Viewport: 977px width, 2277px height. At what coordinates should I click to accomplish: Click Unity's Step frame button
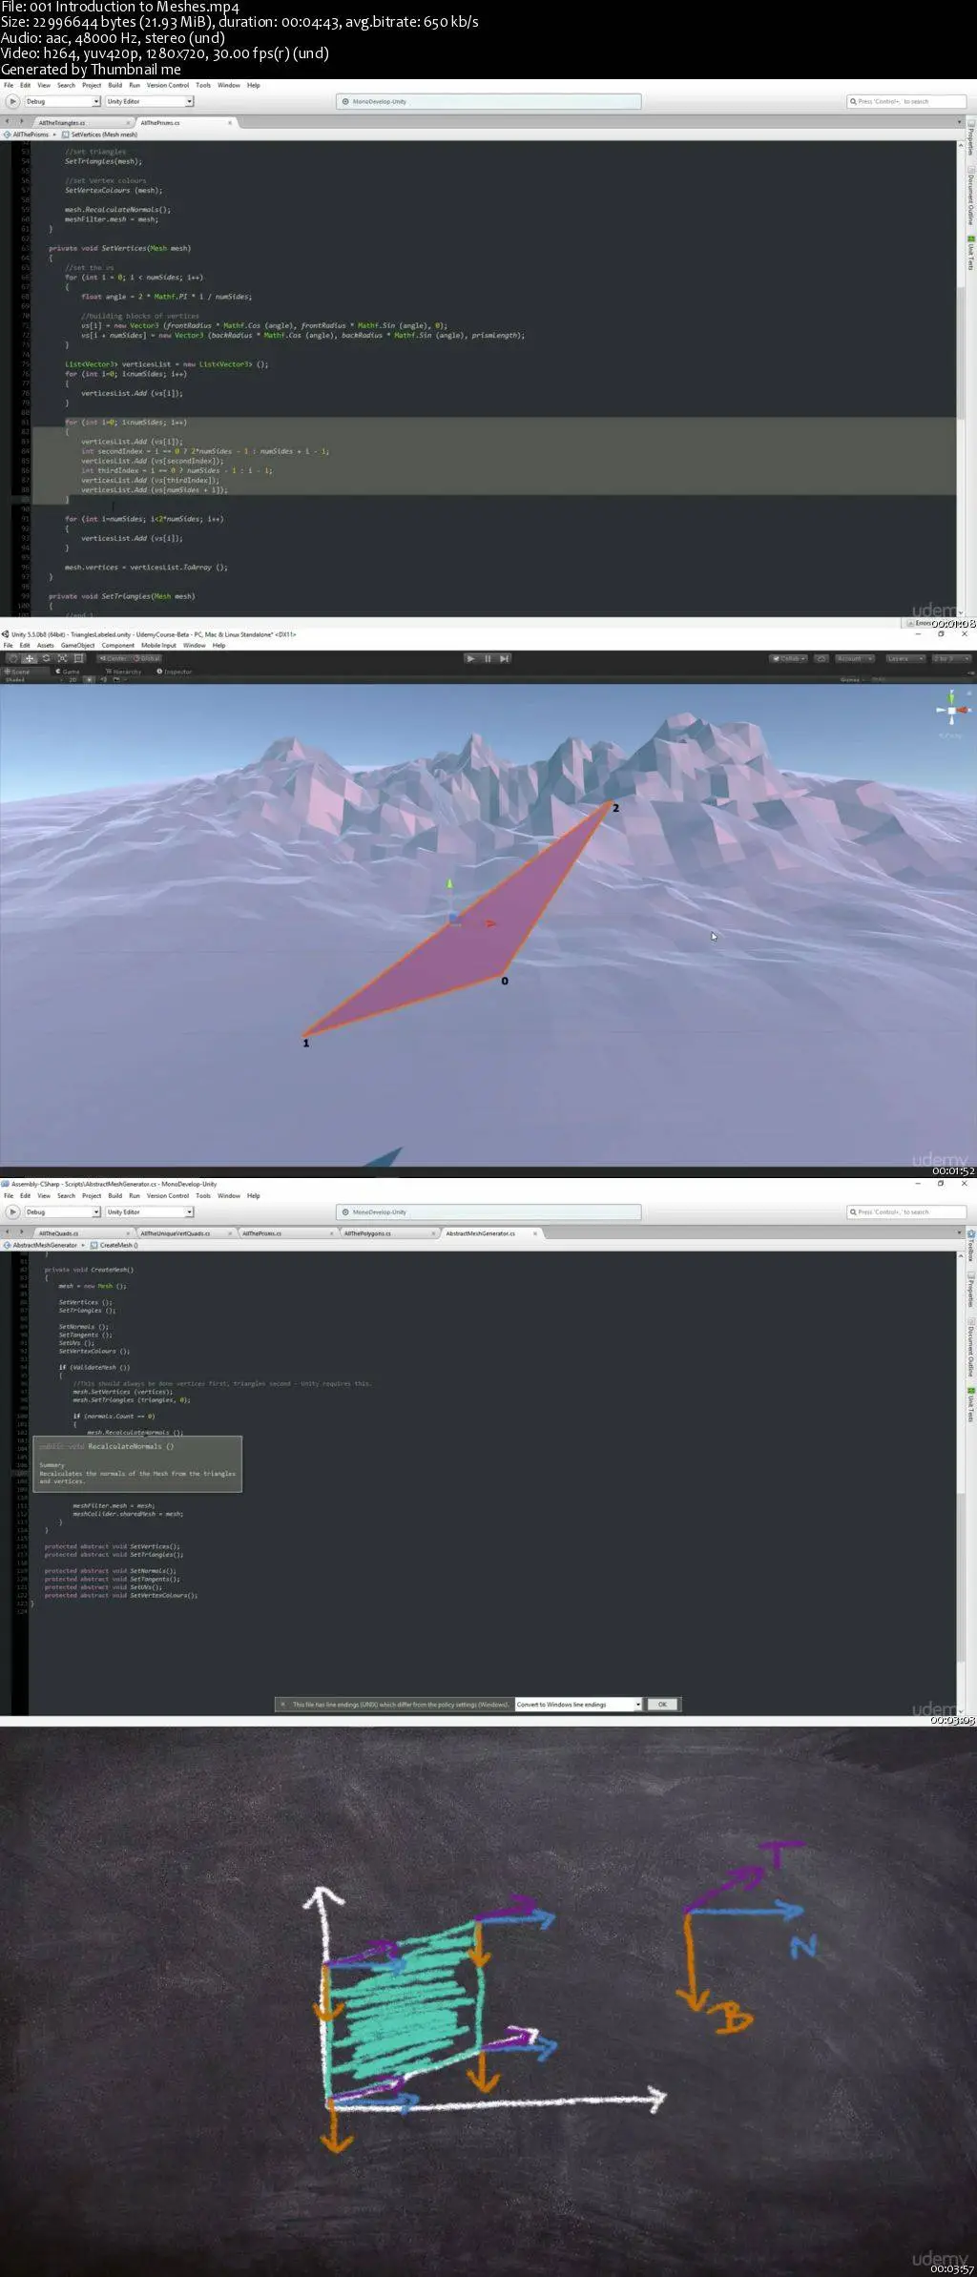pos(505,658)
